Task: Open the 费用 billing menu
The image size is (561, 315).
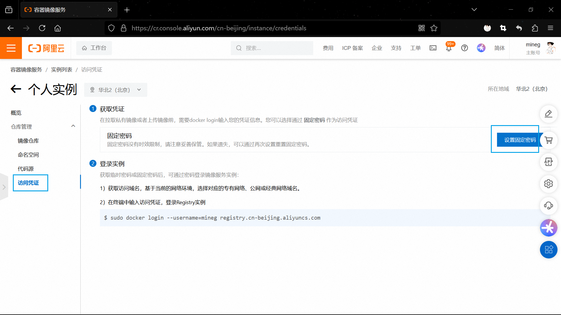Action: point(328,48)
